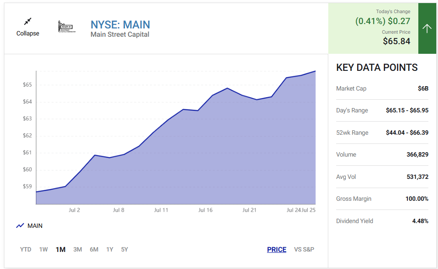Screen dimensions: 438x269
Task: Click the 52wk Range label
Action: coord(352,133)
